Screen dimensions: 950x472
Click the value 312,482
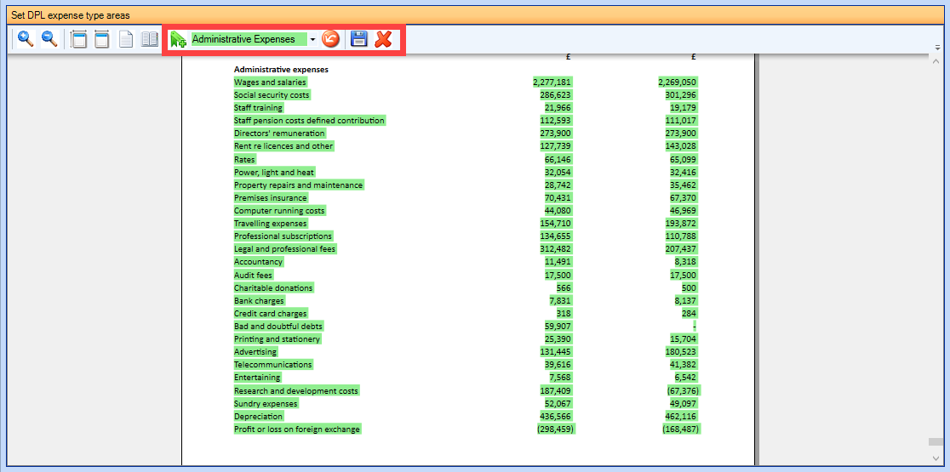coord(556,248)
